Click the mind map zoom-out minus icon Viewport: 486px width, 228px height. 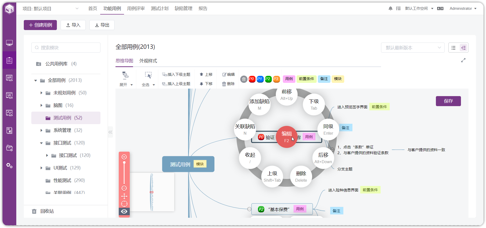tap(124, 188)
